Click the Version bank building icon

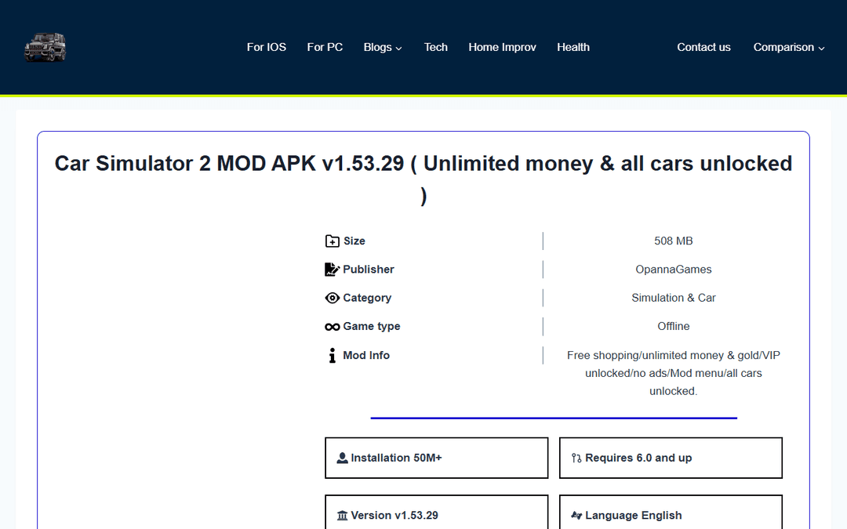(342, 516)
